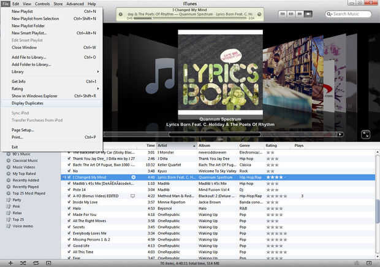Uncheck the All This Time checkbox
This screenshot has width=380, height=267.
(69, 252)
